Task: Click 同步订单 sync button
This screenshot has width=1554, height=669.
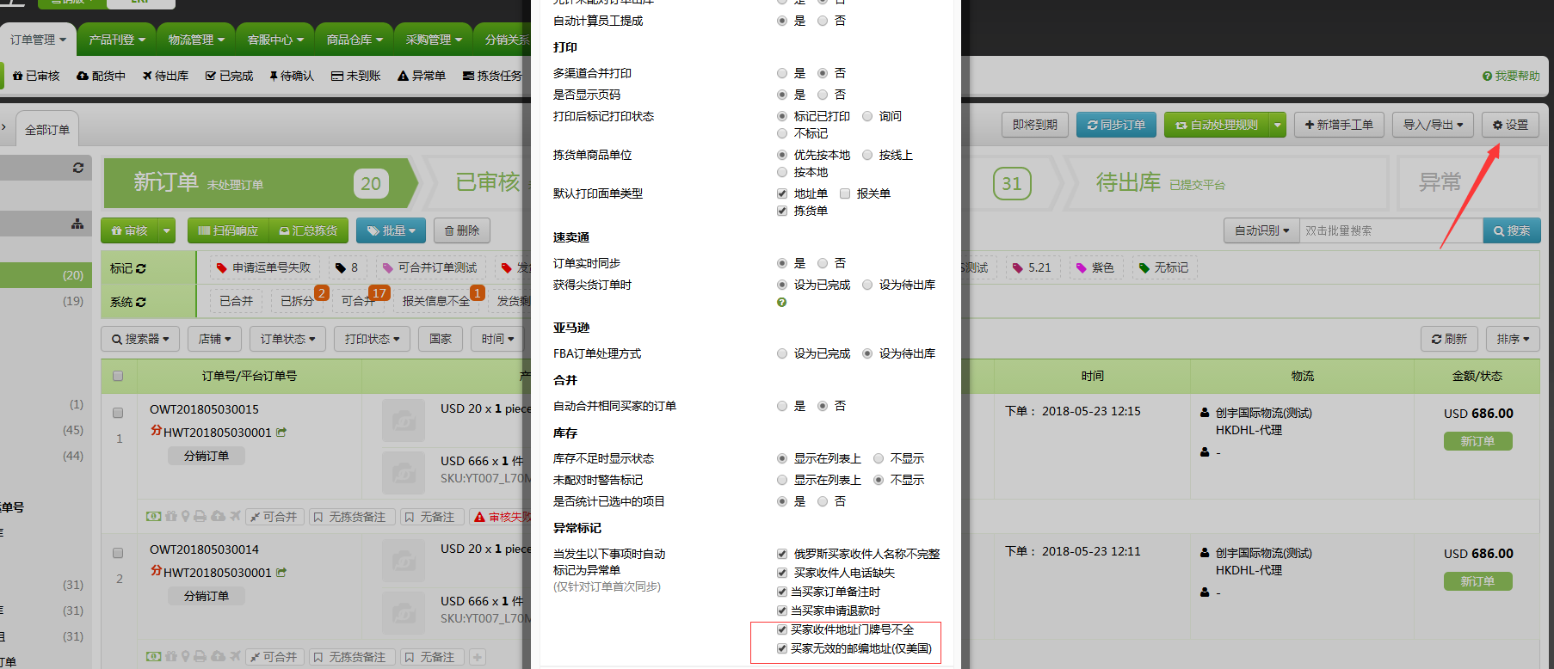Action: point(1116,125)
